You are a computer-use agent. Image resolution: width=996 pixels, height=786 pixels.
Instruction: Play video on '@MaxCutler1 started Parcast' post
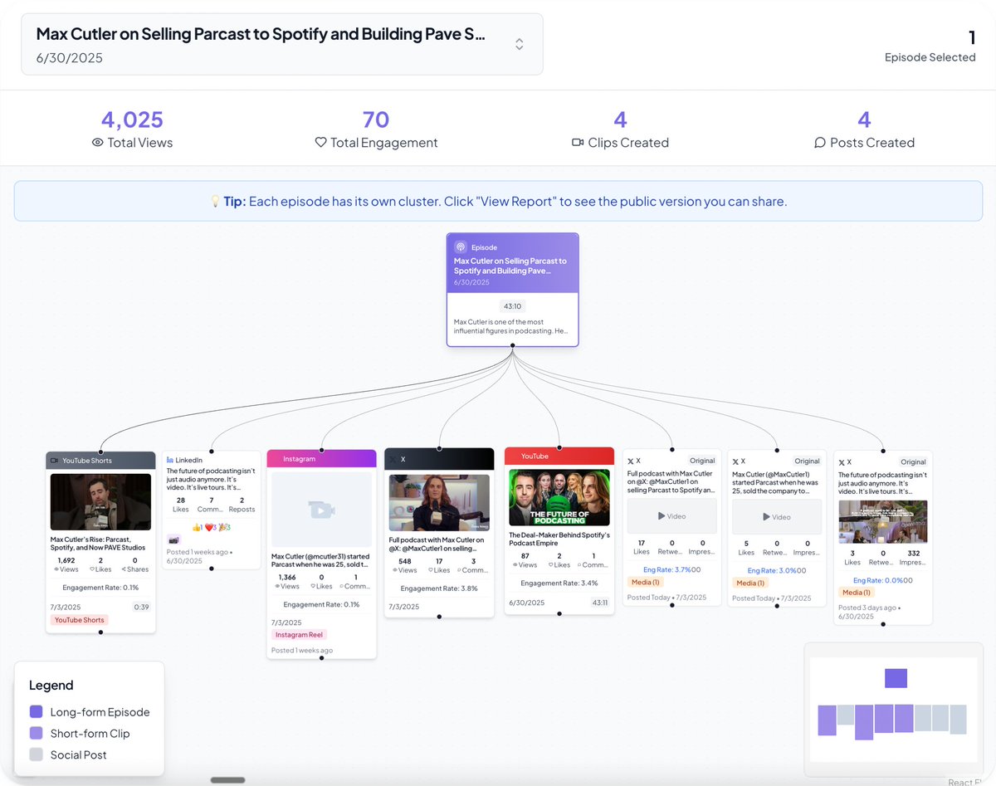pos(777,517)
